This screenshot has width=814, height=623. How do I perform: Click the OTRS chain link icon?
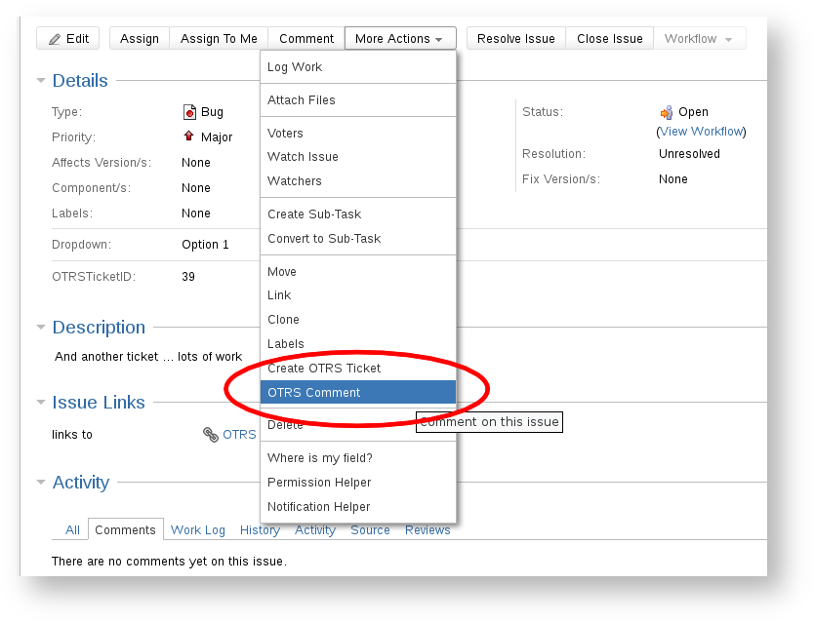click(210, 435)
